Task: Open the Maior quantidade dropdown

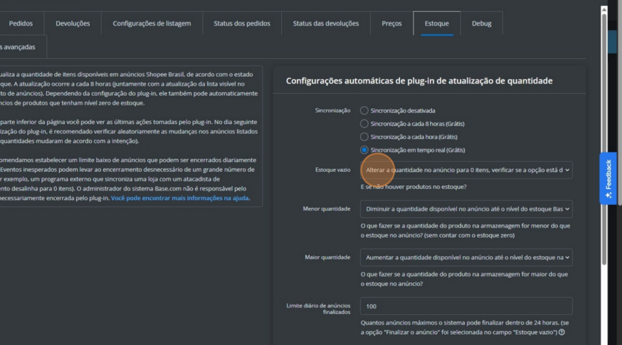Action: 466,258
